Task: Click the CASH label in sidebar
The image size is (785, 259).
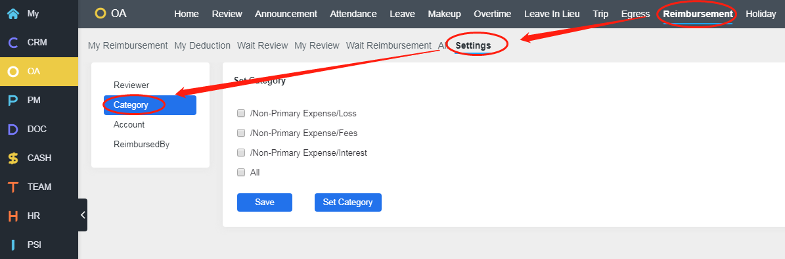Action: coord(39,158)
